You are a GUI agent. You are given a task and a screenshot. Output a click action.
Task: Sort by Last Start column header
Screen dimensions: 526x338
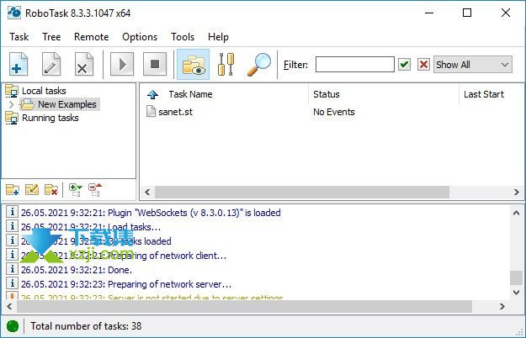coord(483,94)
